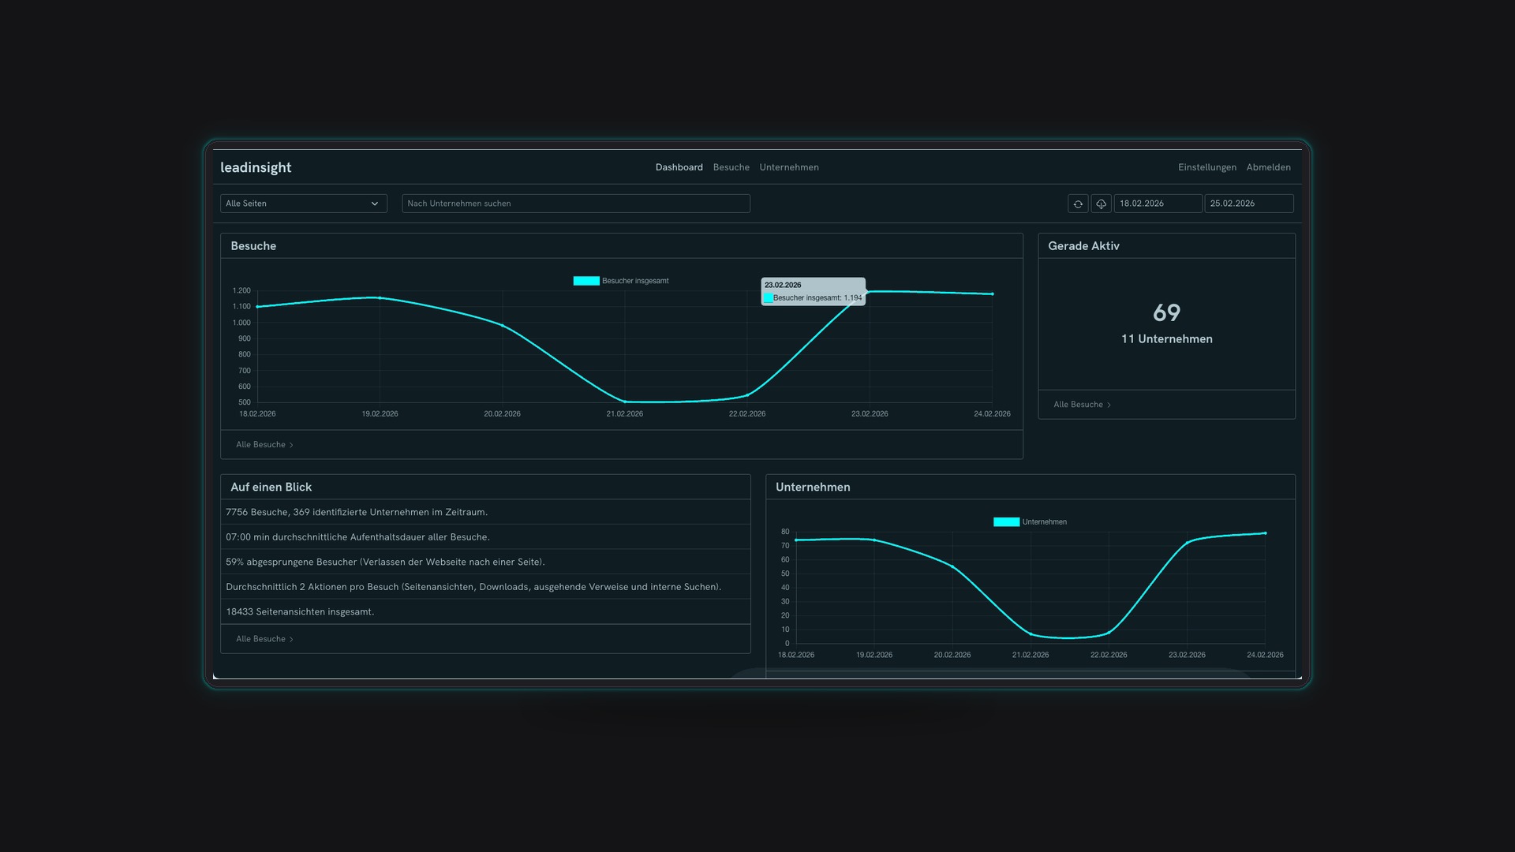
Task: Expand the page filter selector chevron
Action: [375, 204]
